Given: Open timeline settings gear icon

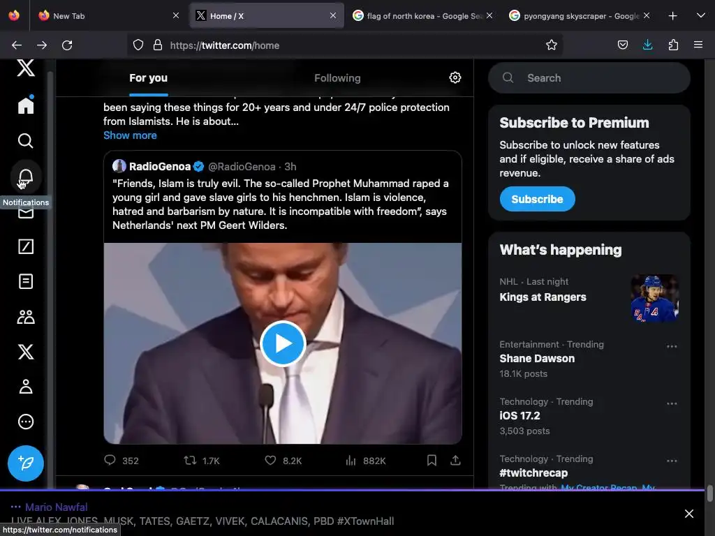Looking at the screenshot, I should coord(455,77).
